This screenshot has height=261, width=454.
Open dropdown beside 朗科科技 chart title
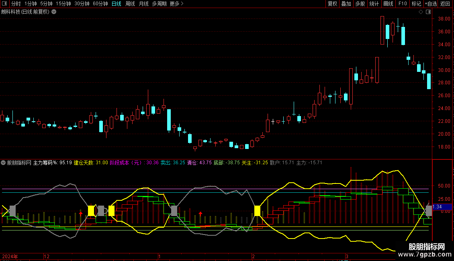(54, 12)
